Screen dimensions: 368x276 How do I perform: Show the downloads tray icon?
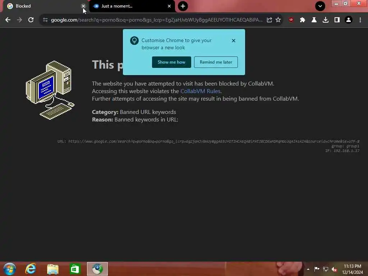(326, 20)
